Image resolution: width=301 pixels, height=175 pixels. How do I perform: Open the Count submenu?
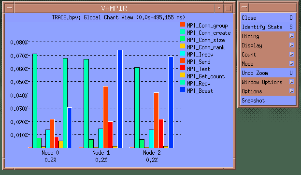[x=268, y=55]
